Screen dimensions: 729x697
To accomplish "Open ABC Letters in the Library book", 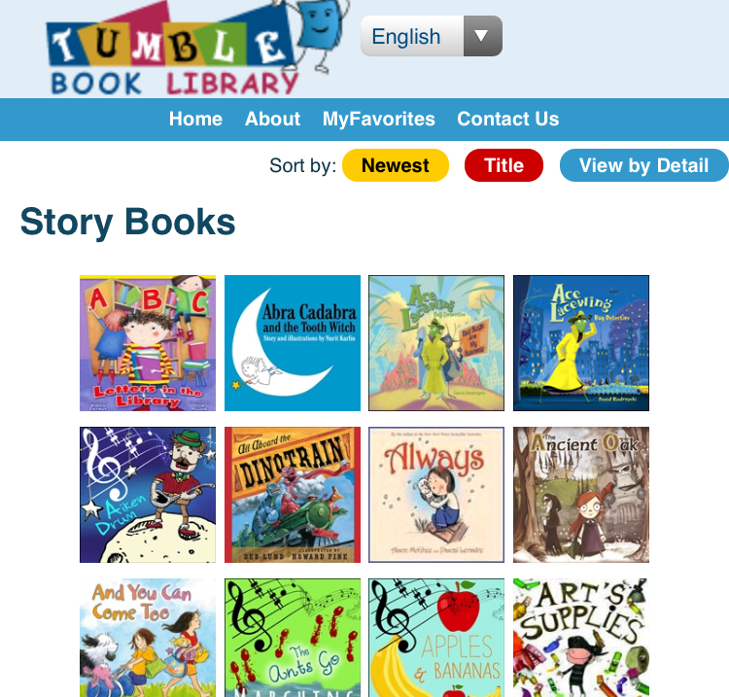I will pyautogui.click(x=148, y=343).
